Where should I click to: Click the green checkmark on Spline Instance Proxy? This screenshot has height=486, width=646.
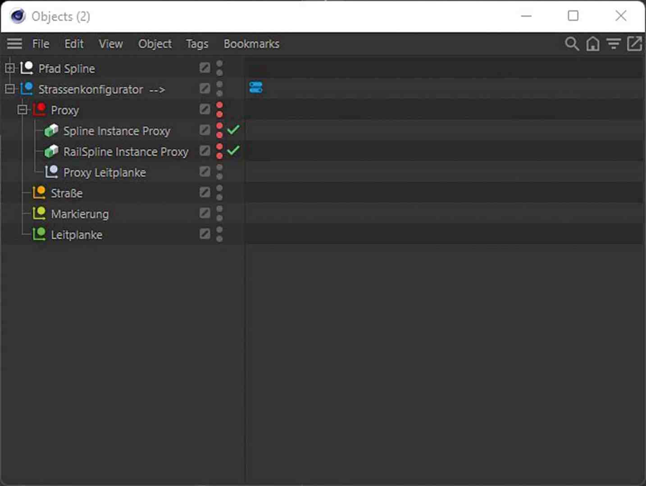pos(234,130)
